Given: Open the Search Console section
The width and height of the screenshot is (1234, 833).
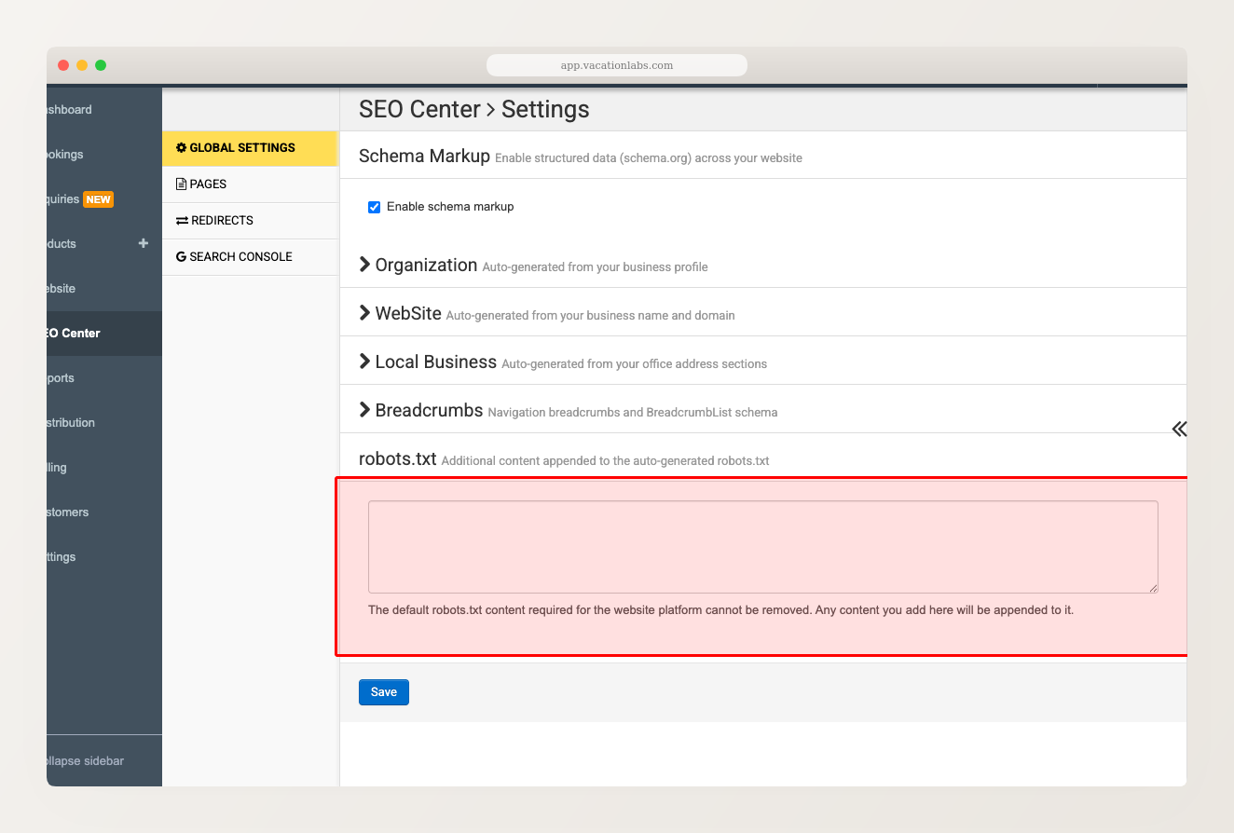Looking at the screenshot, I should pyautogui.click(x=249, y=257).
